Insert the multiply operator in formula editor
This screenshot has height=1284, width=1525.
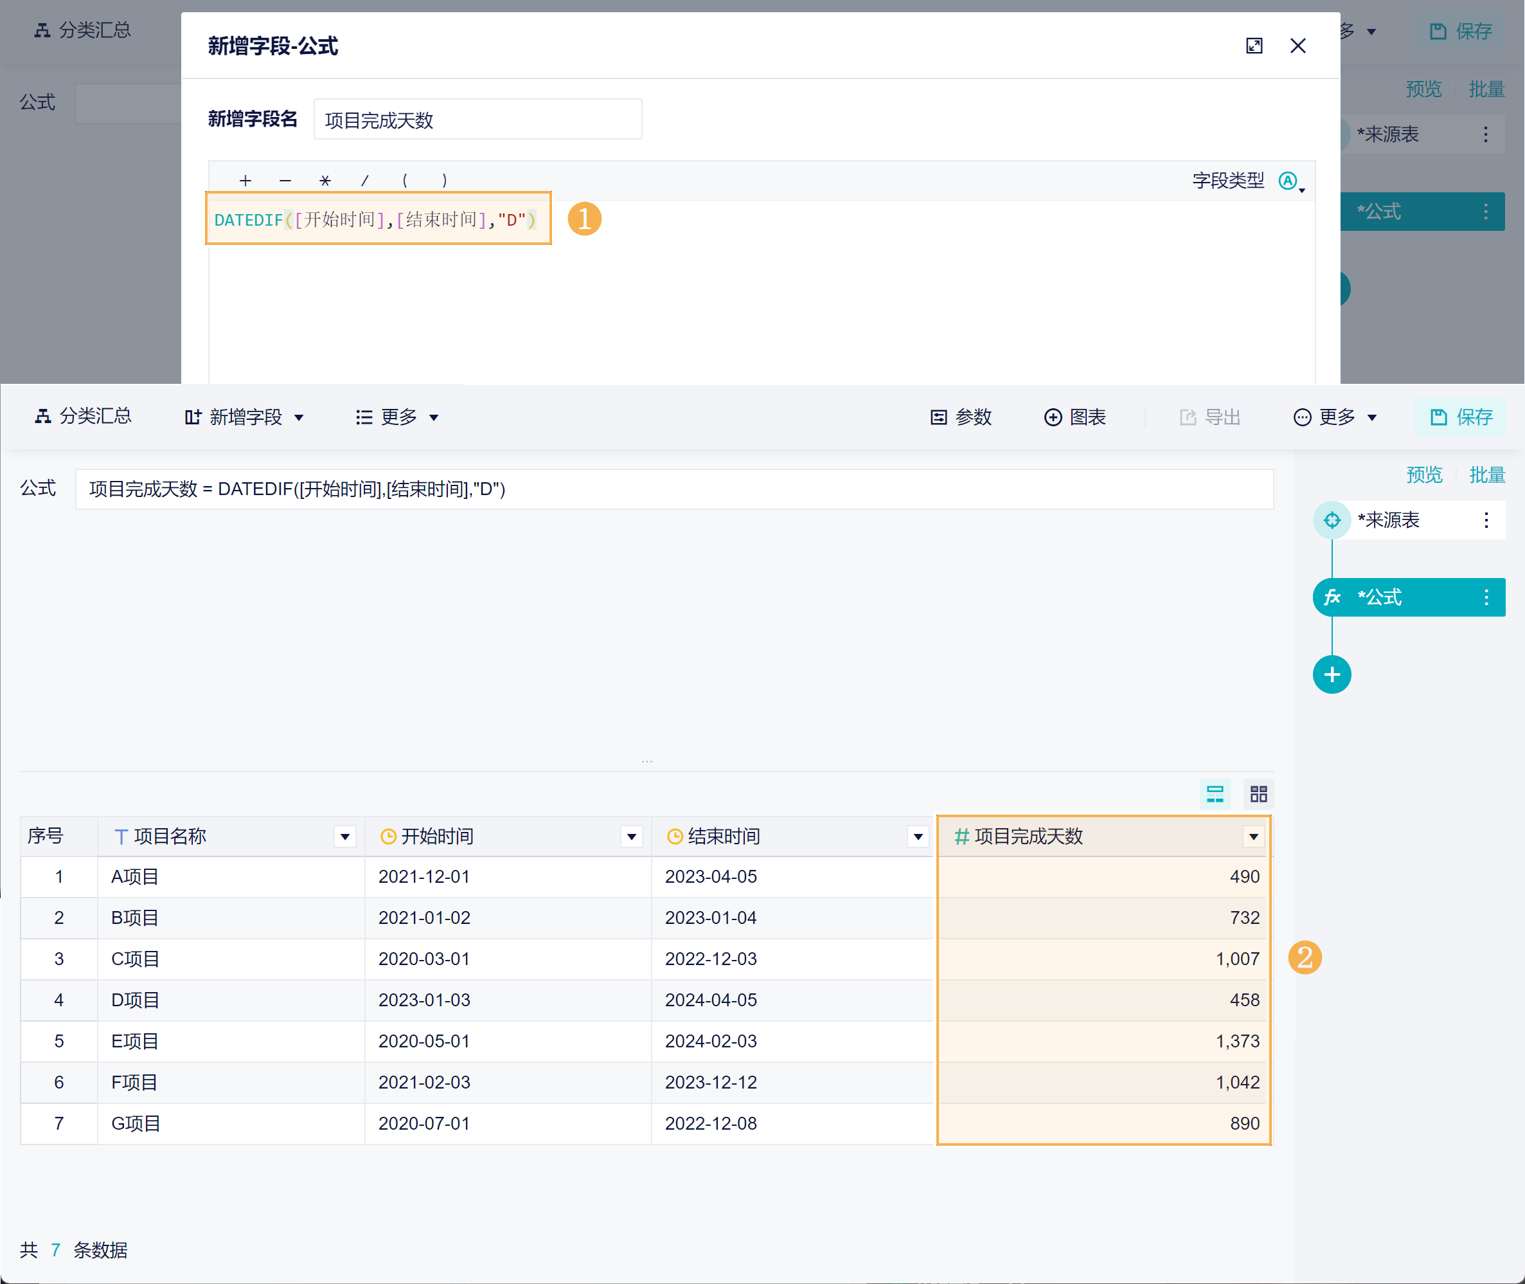coord(325,181)
